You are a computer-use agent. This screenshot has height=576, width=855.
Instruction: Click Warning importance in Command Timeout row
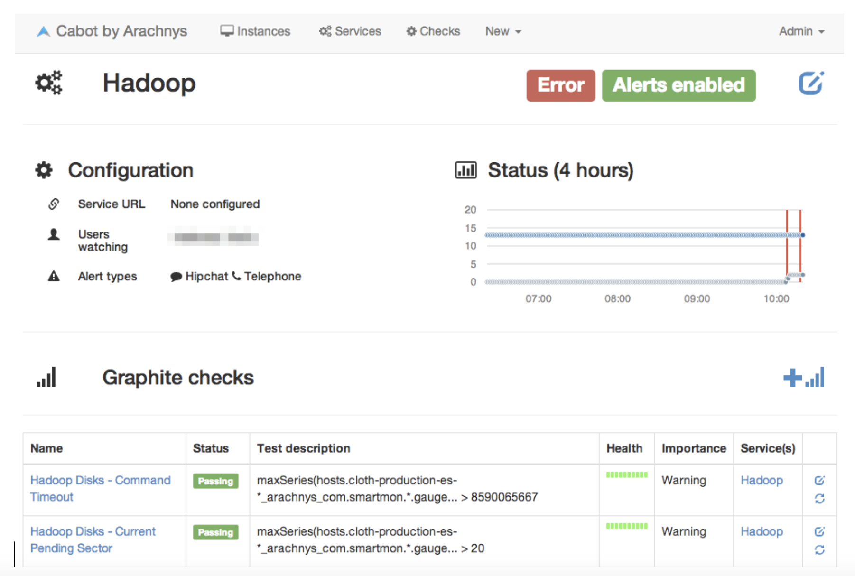tap(684, 480)
